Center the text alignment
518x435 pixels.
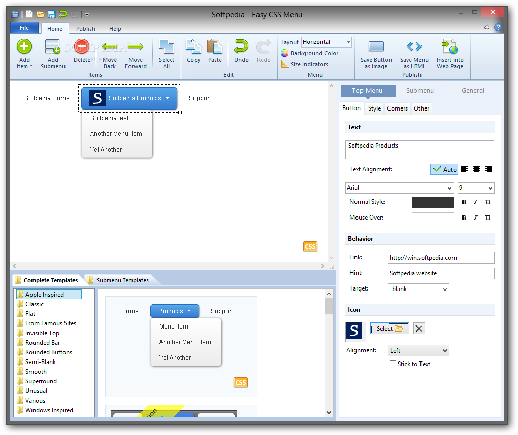coord(476,169)
